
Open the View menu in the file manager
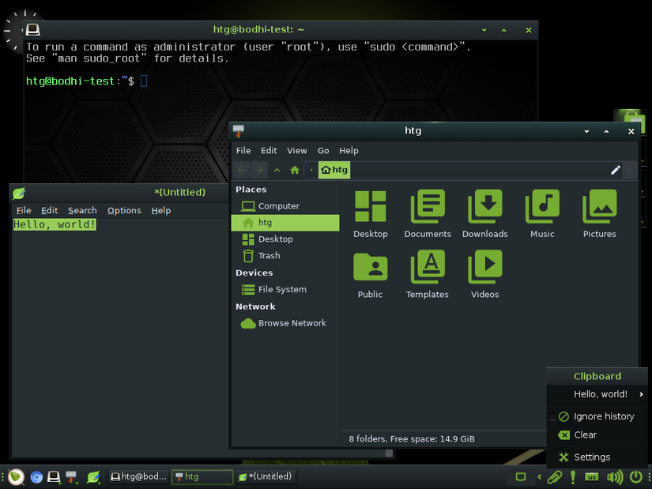pyautogui.click(x=297, y=150)
